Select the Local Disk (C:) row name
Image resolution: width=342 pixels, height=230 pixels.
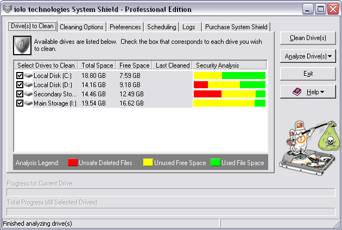click(x=53, y=76)
